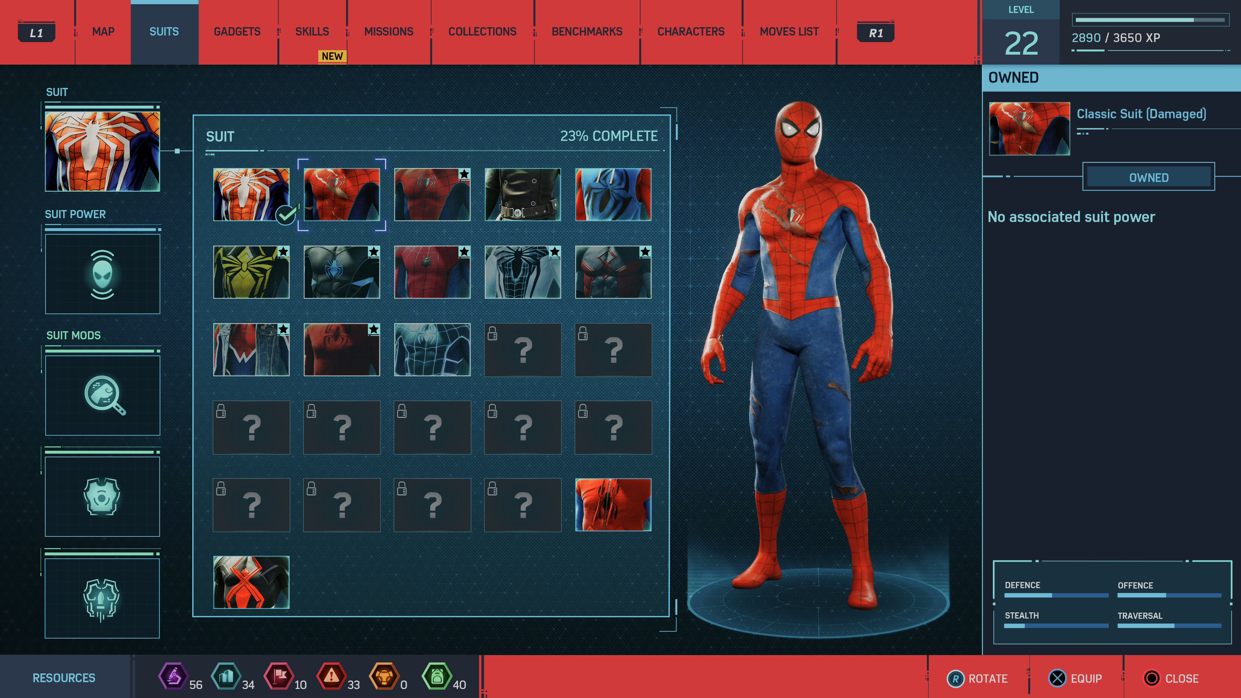Select the red suit with black spider streaks

coord(613,505)
